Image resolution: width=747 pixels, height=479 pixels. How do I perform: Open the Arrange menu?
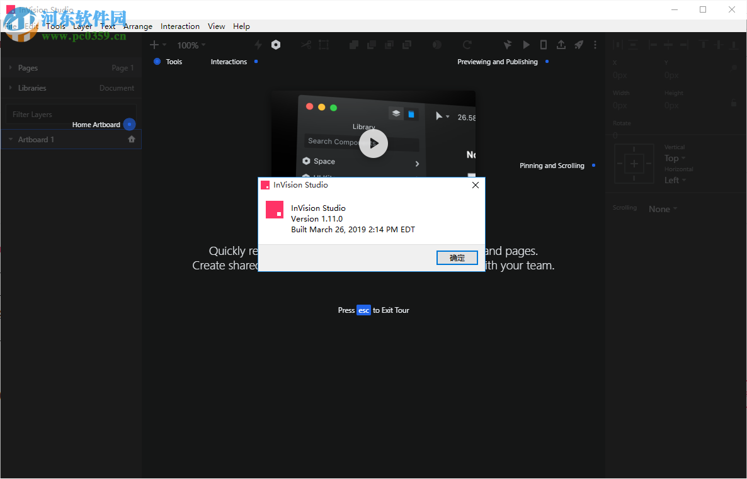pos(137,26)
